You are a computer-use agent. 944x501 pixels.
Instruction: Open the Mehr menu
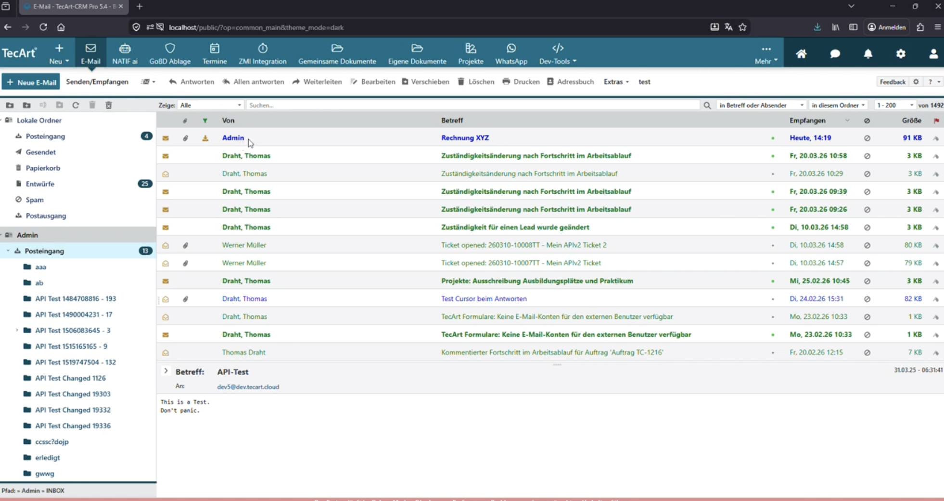point(765,54)
